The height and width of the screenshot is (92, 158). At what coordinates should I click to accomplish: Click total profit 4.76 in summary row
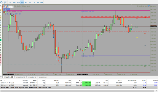(x=145, y=88)
